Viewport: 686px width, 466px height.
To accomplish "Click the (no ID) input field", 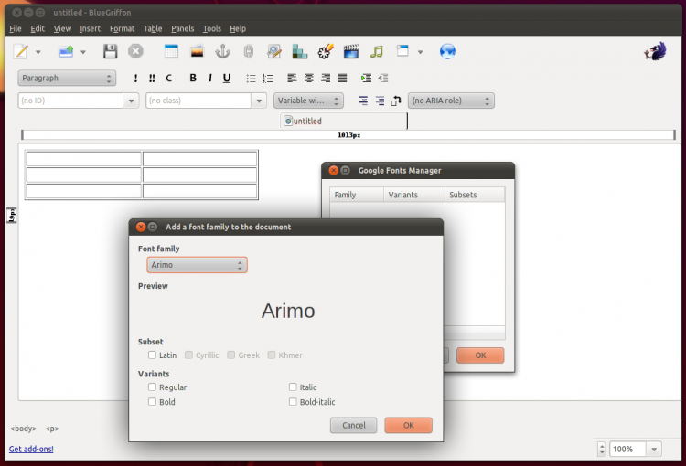I will (x=70, y=101).
